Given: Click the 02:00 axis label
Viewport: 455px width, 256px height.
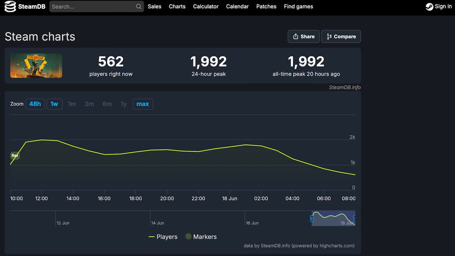Looking at the screenshot, I should point(261,198).
